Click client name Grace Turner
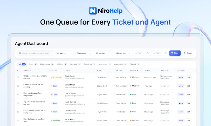The image size is (211, 126). (70, 93)
